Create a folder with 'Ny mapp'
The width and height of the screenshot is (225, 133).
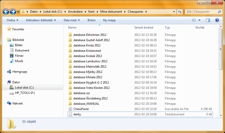[x=109, y=20]
